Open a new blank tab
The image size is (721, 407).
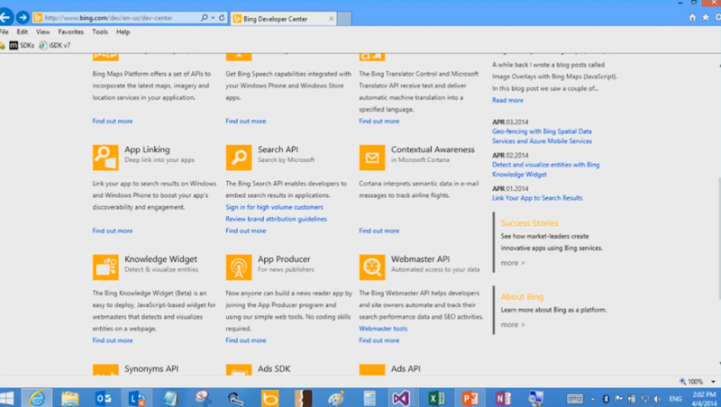(344, 18)
